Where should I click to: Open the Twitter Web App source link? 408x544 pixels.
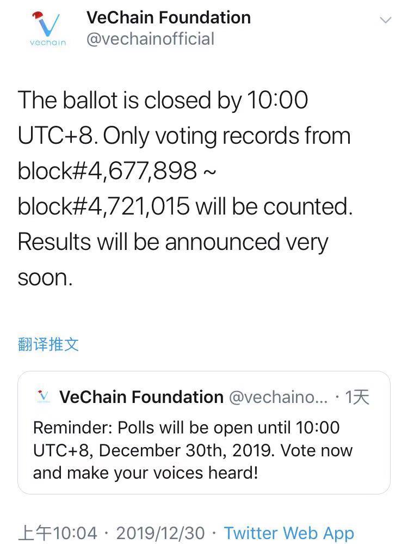289,533
